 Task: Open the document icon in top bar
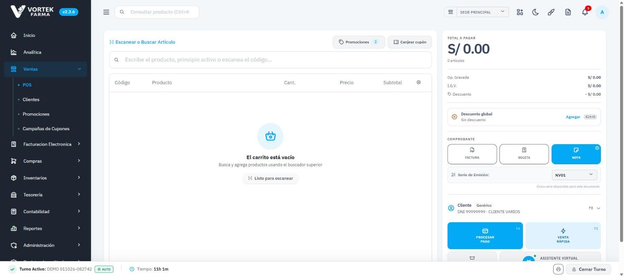[x=568, y=12]
